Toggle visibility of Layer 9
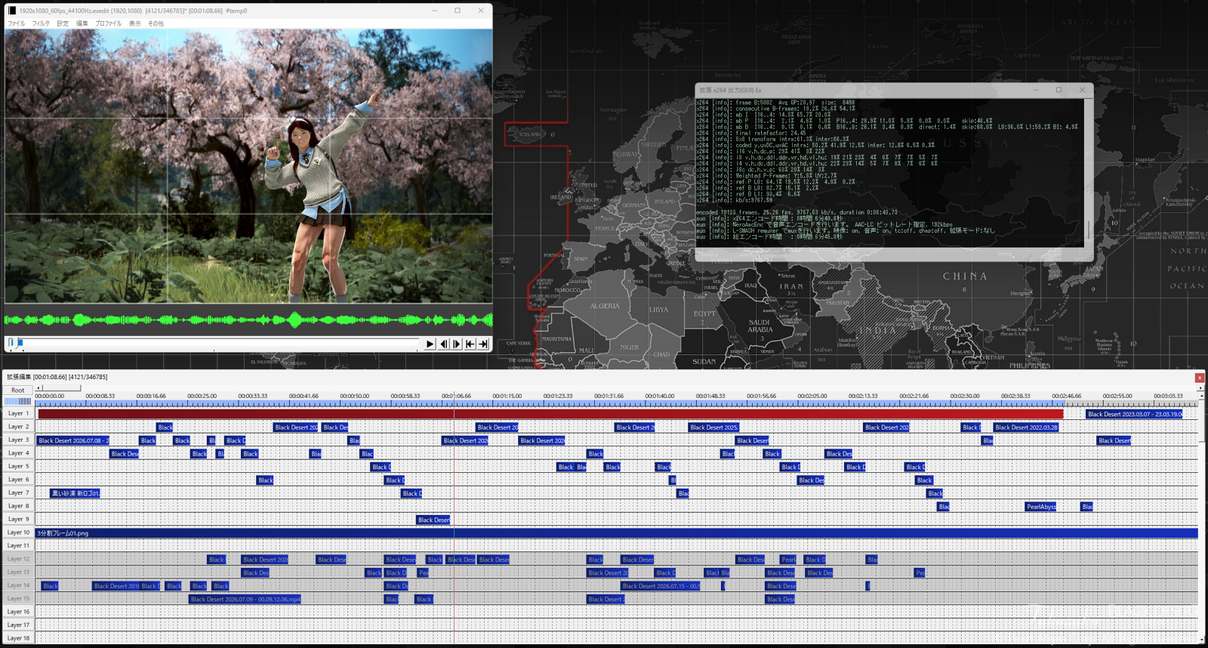 pyautogui.click(x=18, y=520)
